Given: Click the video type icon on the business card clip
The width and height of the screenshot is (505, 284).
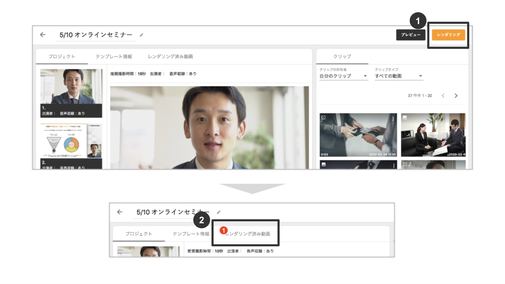Looking at the screenshot, I should (x=324, y=118).
